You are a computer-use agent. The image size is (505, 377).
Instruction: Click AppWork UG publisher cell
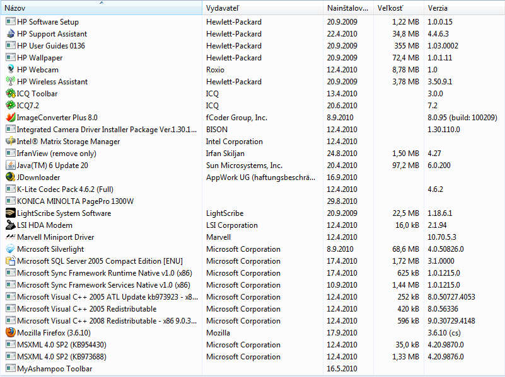click(x=260, y=177)
